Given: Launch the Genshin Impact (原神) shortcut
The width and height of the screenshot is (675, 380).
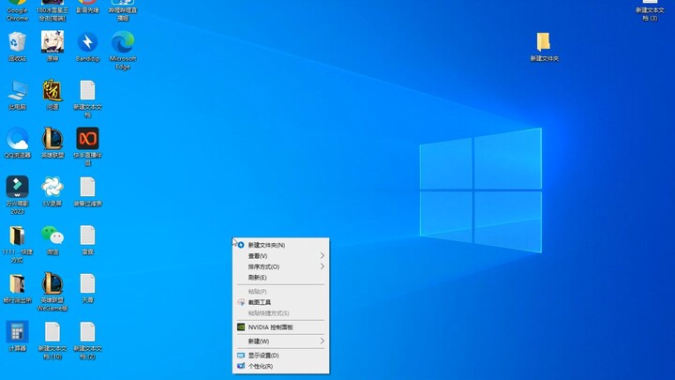Looking at the screenshot, I should pos(52,46).
